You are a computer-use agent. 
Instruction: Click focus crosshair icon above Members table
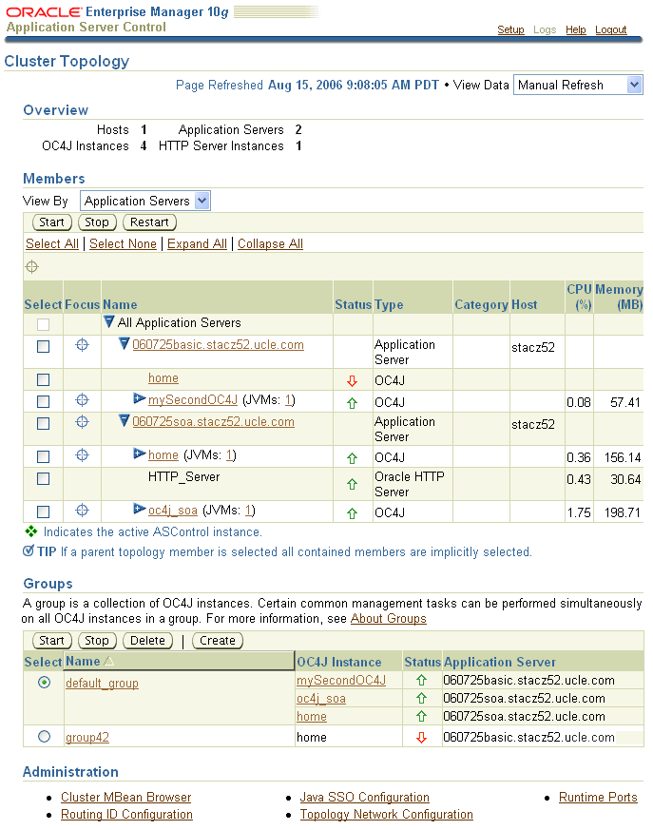pyautogui.click(x=32, y=267)
